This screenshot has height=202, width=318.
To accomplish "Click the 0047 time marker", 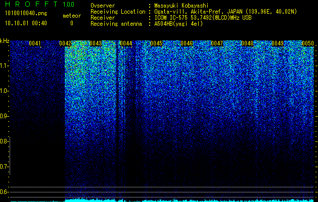I will click(217, 43).
